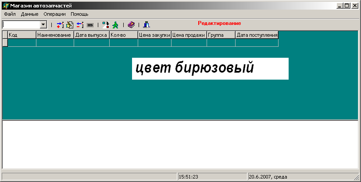361x182 pixels.
Task: Click the delete record toolbar icon
Action: (x=80, y=25)
